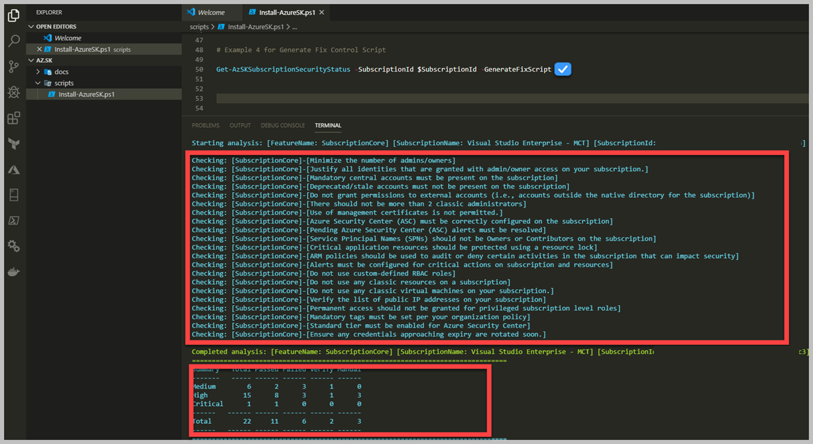Close Install-AzureSK.ps1 from Open Editors list
The height and width of the screenshot is (444, 813).
pyautogui.click(x=39, y=49)
